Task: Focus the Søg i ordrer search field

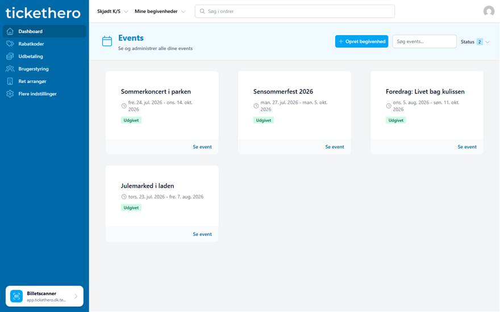Action: click(x=295, y=11)
